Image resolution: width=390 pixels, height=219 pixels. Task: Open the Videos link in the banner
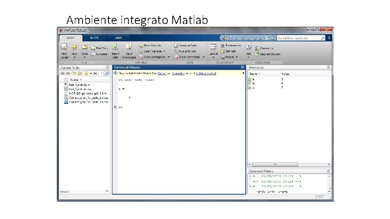161,73
